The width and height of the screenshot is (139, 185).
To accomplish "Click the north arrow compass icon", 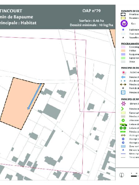I will [121, 175].
